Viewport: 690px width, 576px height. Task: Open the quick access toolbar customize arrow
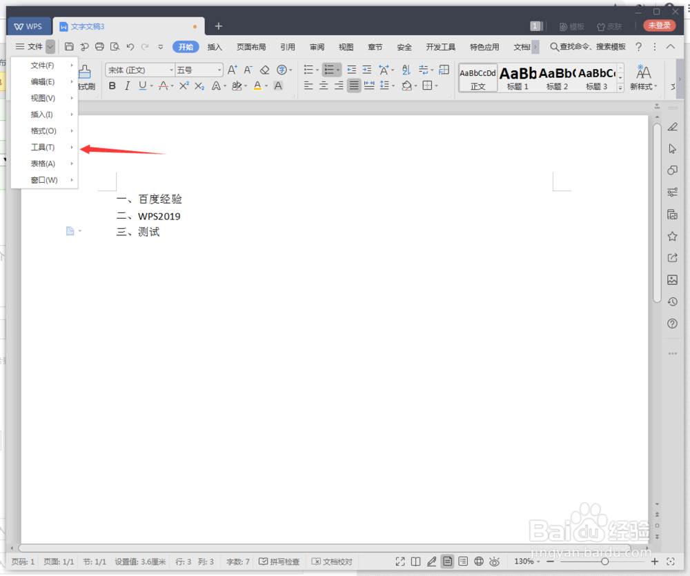[161, 47]
